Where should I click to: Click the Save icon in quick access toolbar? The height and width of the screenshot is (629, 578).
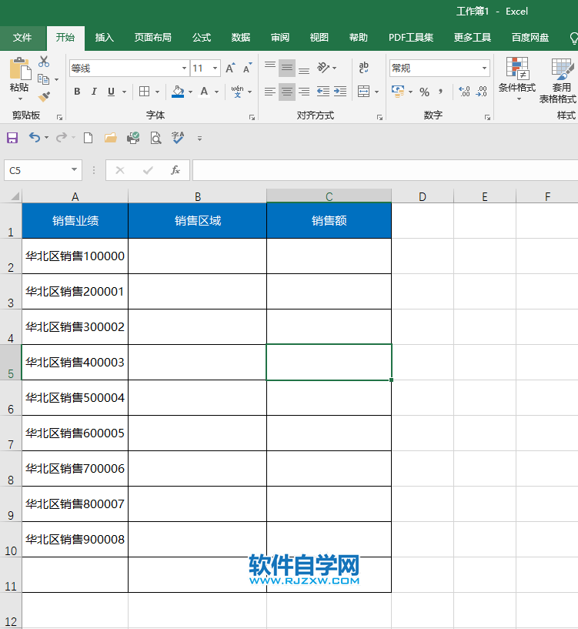tap(12, 138)
